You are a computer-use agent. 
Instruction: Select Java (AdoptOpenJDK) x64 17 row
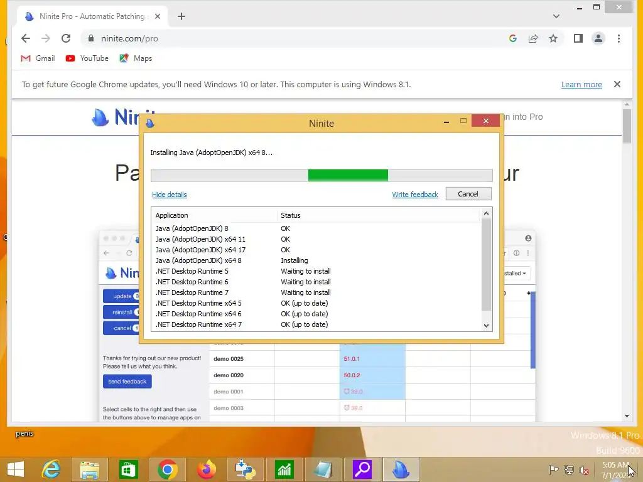[316, 250]
